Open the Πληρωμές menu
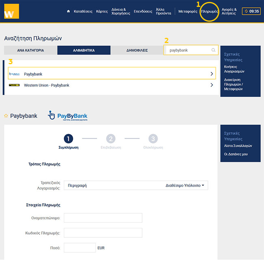Image resolution: width=264 pixels, height=278 pixels. [210, 11]
